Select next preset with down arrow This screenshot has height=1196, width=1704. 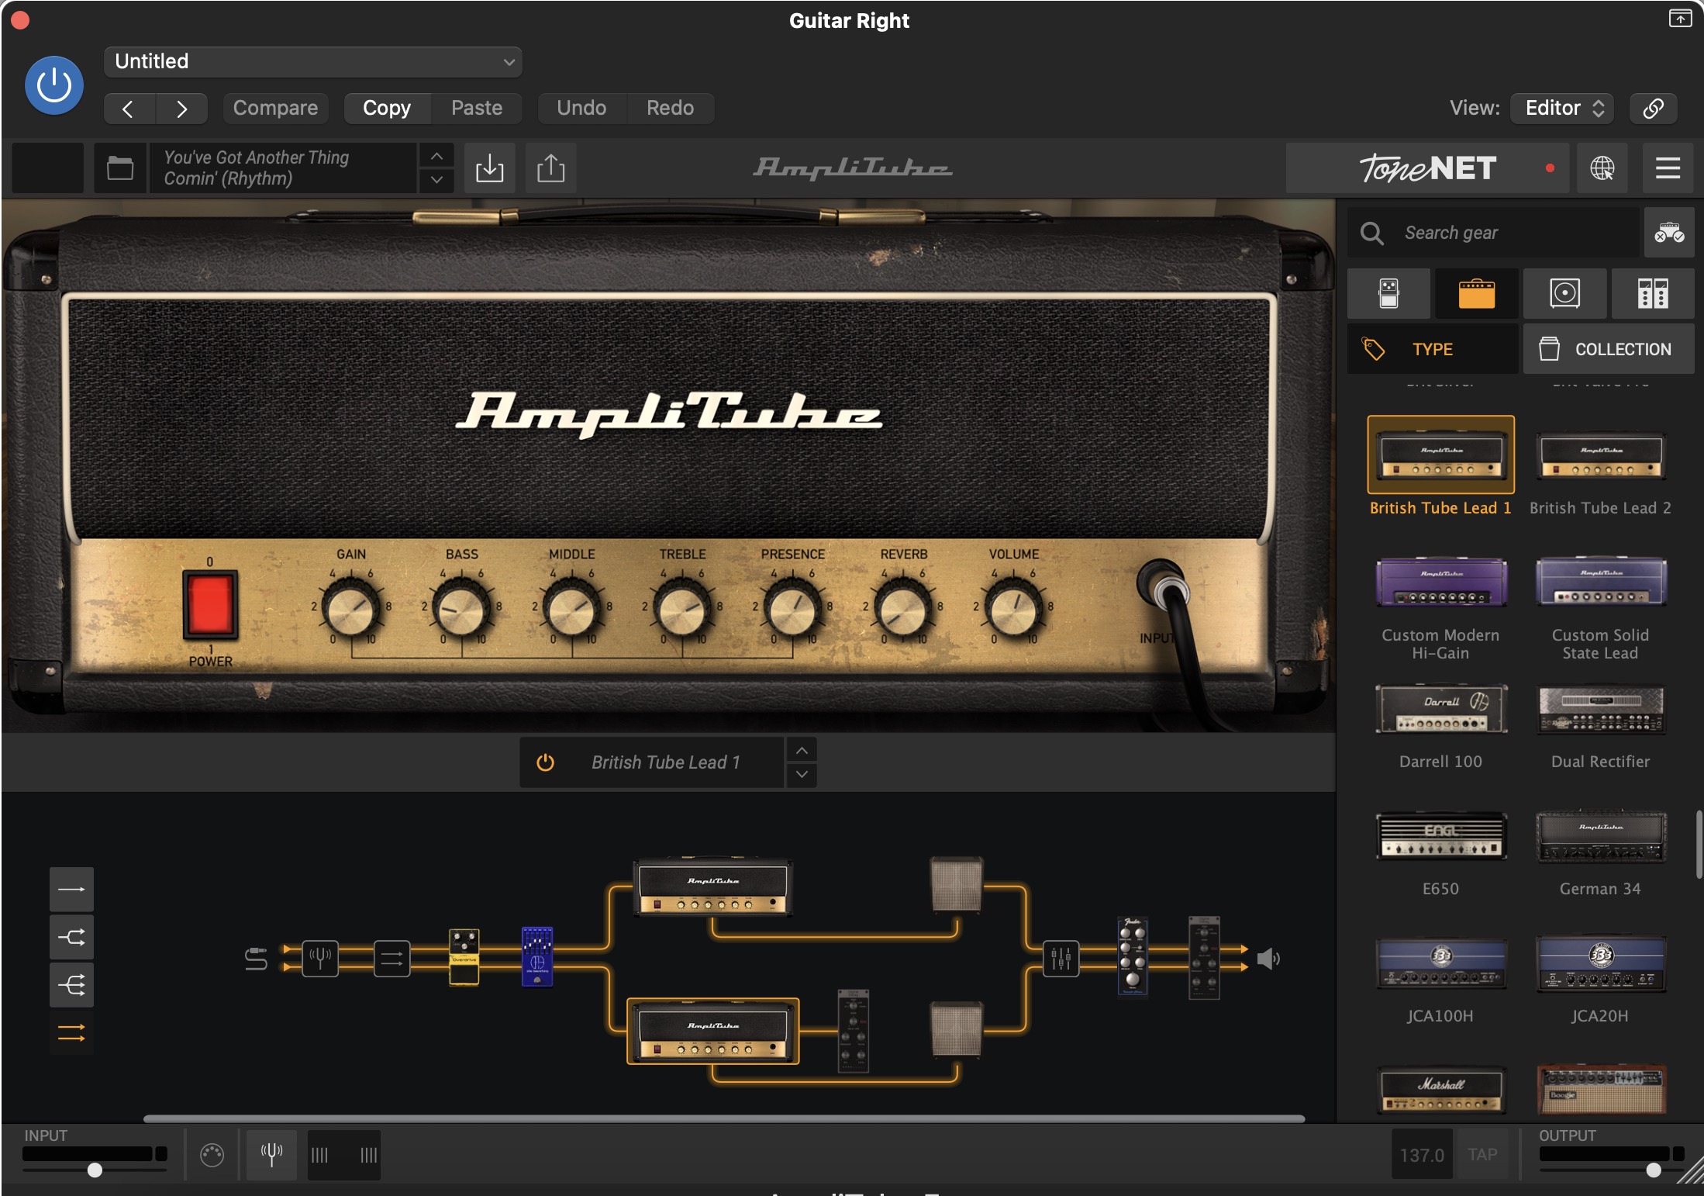click(437, 180)
